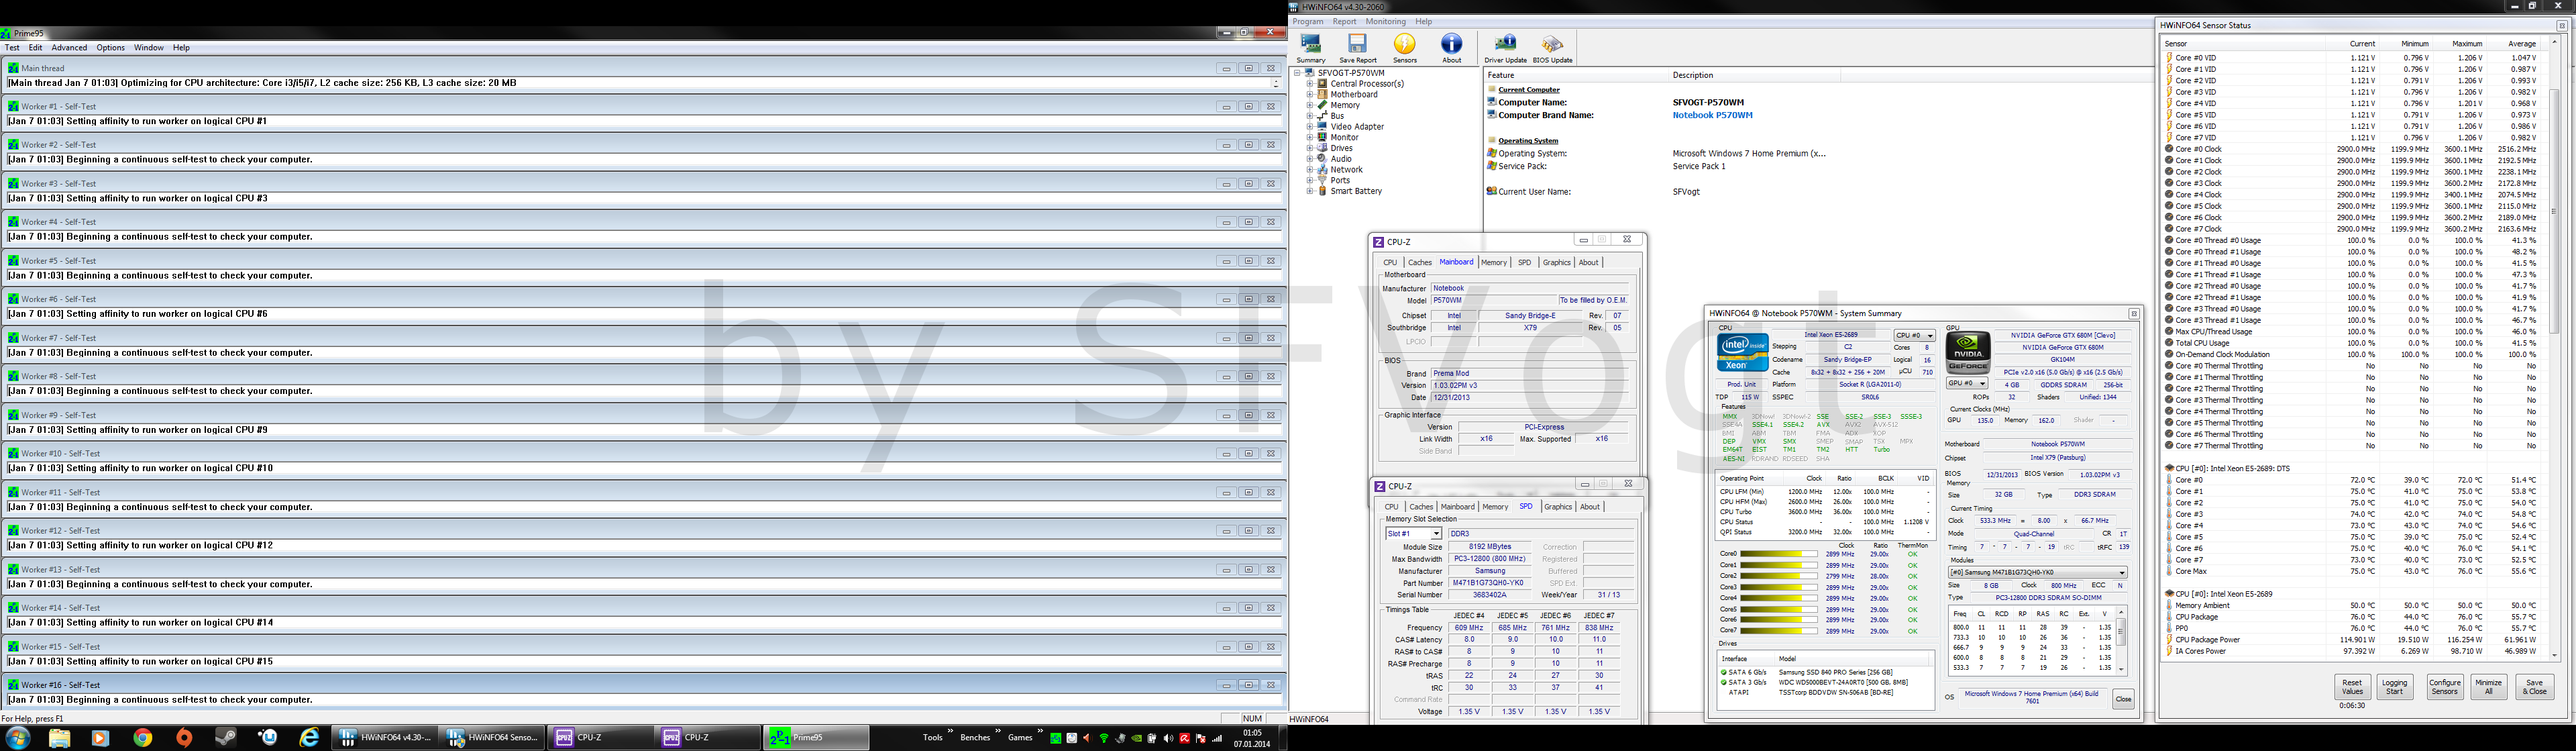Screen dimensions: 2576x751
Task: Expand the Bus tree node
Action: tap(1309, 116)
